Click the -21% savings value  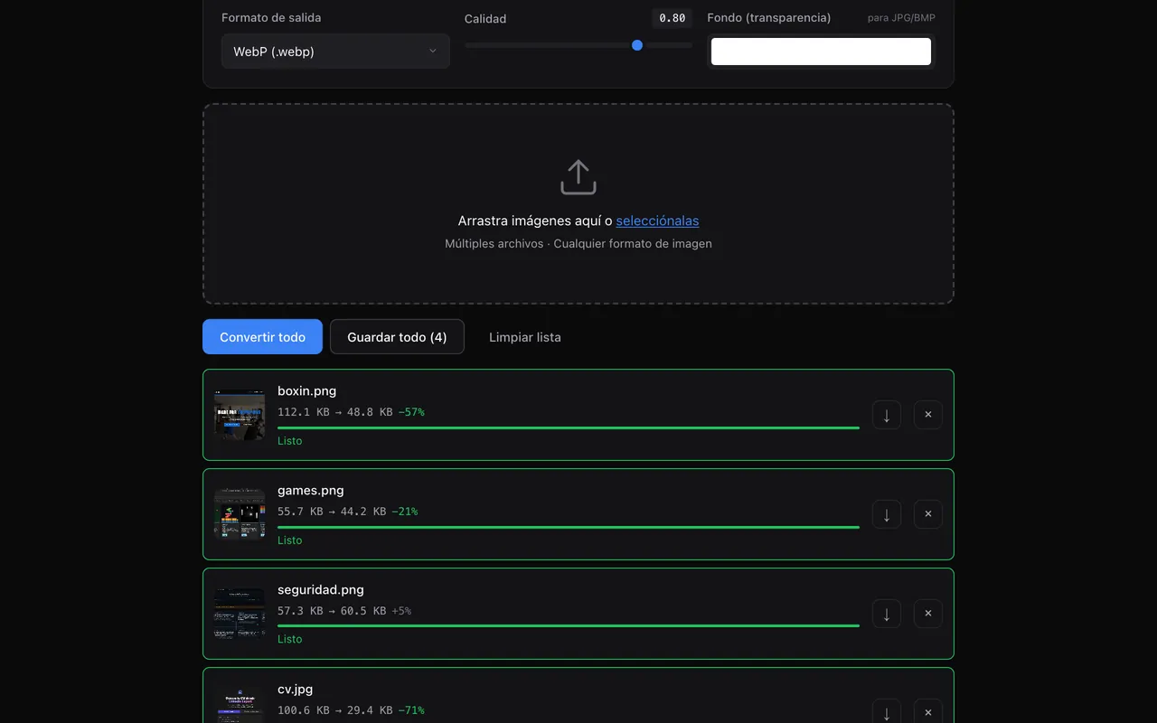click(405, 512)
